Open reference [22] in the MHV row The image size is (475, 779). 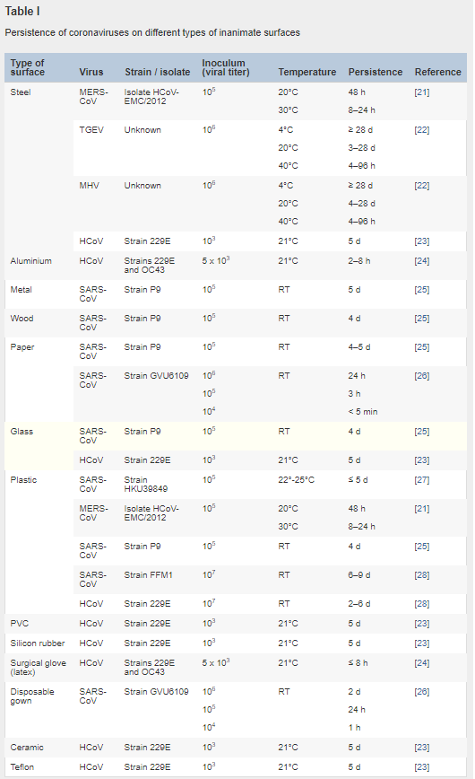(422, 186)
